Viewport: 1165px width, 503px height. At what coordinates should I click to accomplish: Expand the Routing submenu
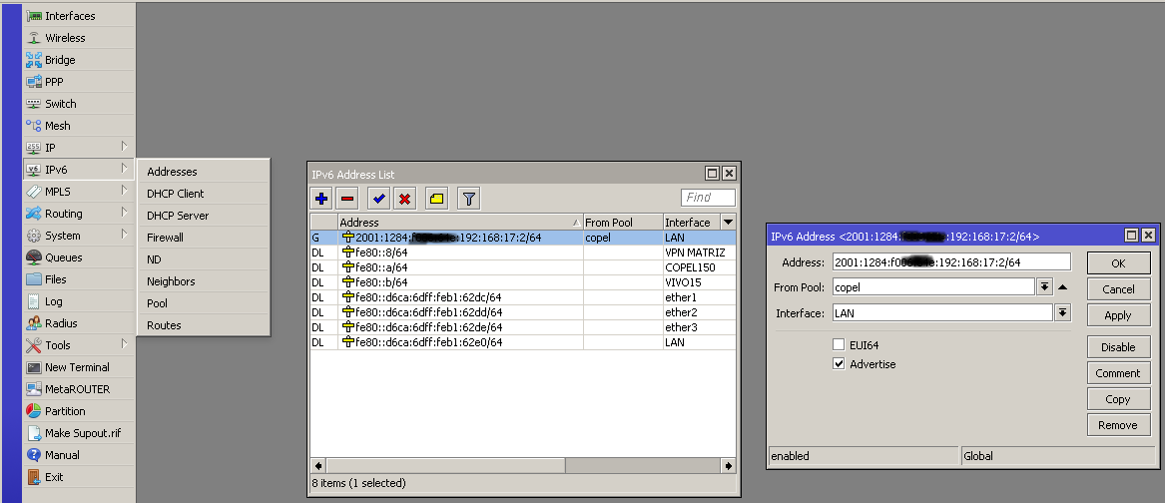point(125,214)
